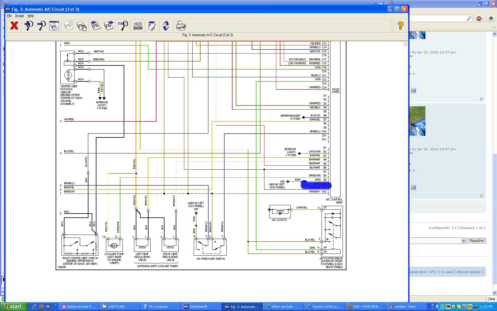
Task: Open the yellow question mark help
Action: 400,26
